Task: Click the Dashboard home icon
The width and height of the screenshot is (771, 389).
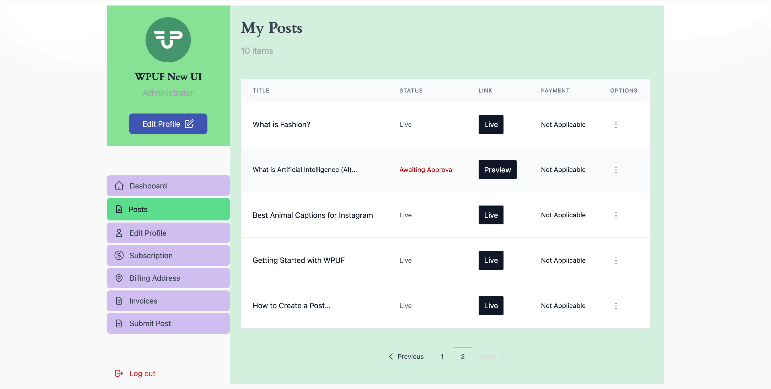Action: [119, 186]
